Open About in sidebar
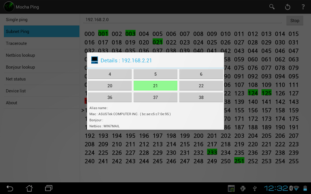311x194 pixels. (x=42, y=103)
